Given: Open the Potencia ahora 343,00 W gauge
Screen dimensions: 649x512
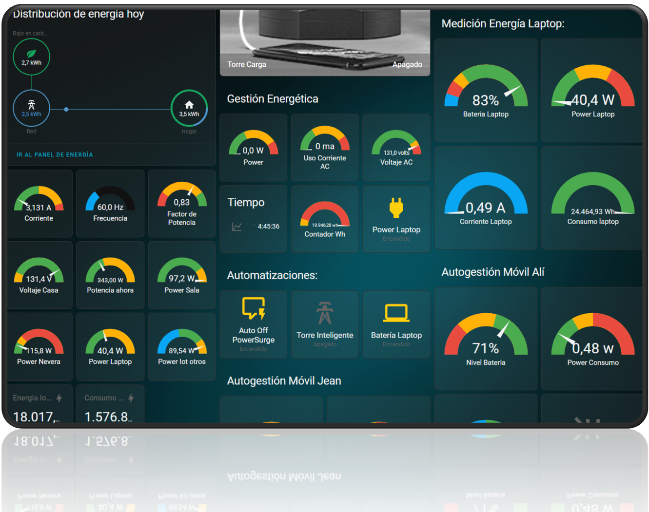Looking at the screenshot, I should pyautogui.click(x=110, y=275).
